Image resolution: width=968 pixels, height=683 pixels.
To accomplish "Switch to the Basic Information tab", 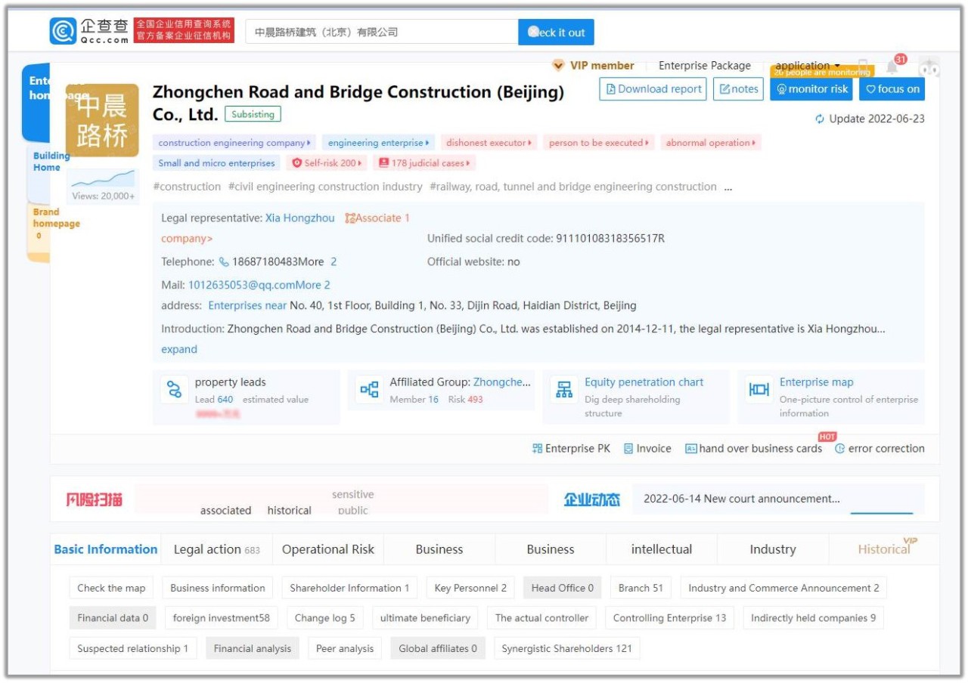I will pos(106,549).
